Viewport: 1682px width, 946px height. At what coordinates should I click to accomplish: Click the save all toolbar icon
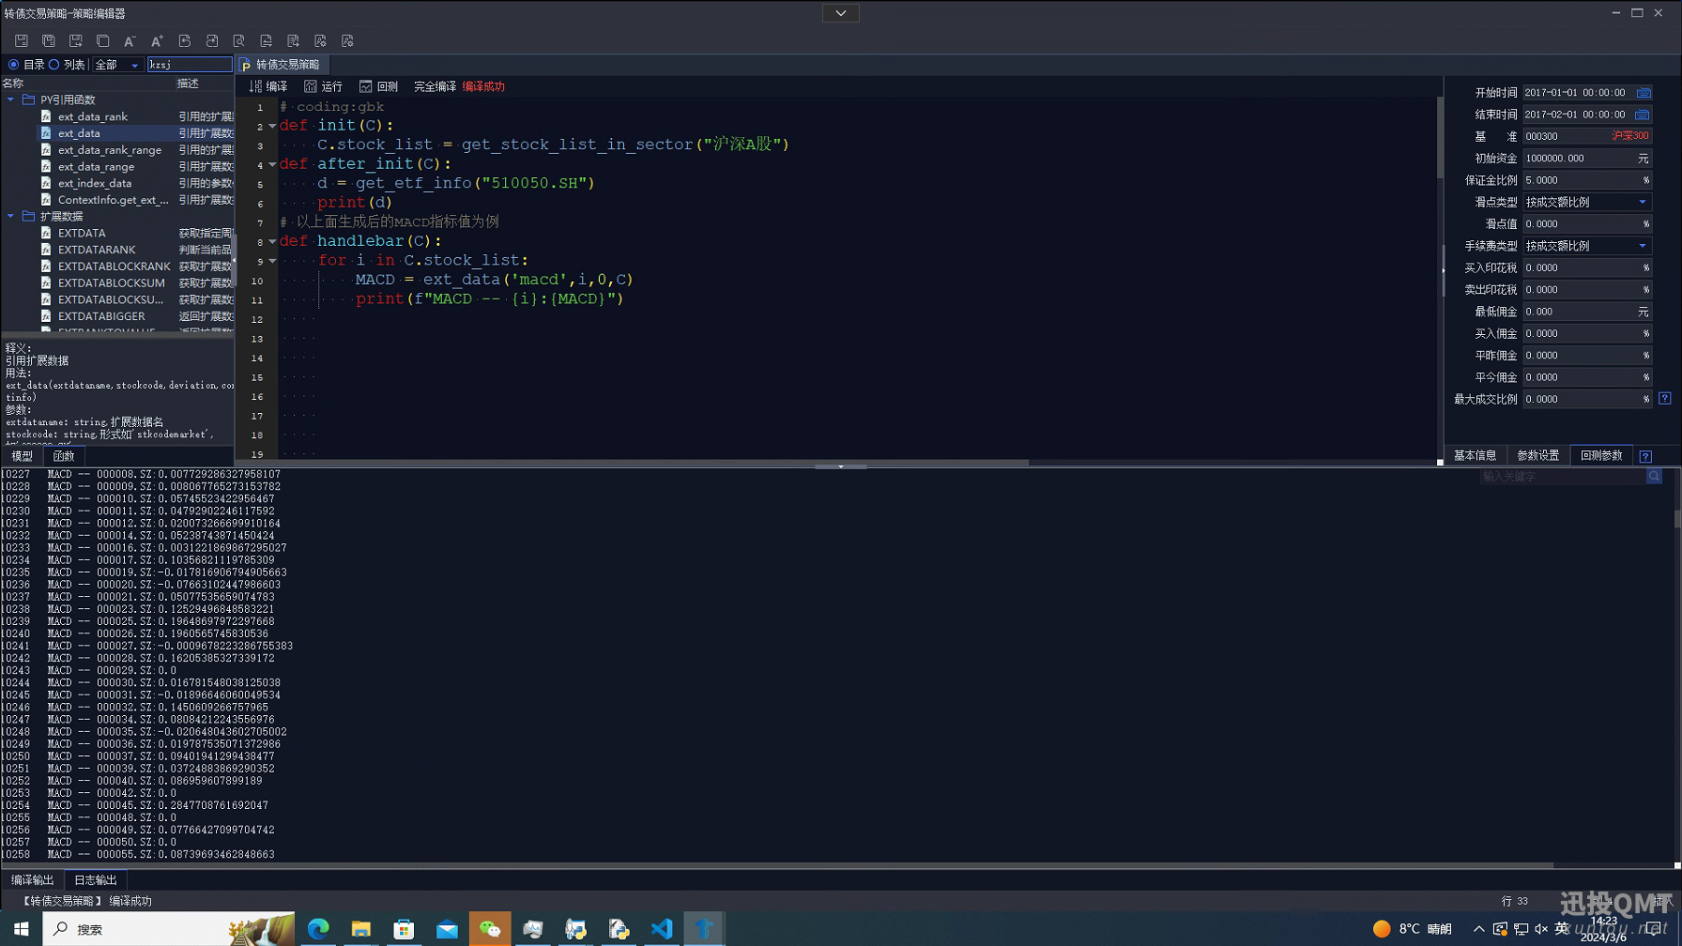click(x=49, y=40)
